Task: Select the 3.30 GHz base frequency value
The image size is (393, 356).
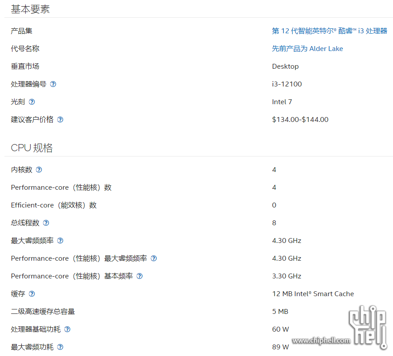Action: coord(287,276)
